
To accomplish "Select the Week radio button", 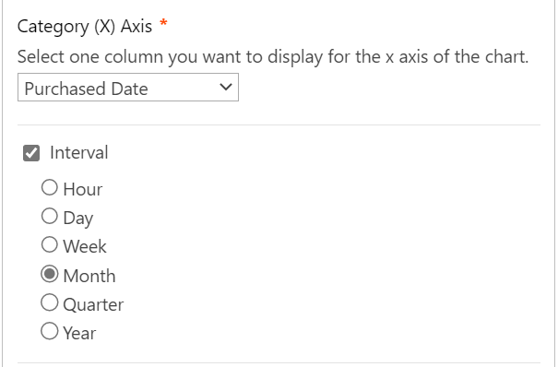I will coord(50,245).
